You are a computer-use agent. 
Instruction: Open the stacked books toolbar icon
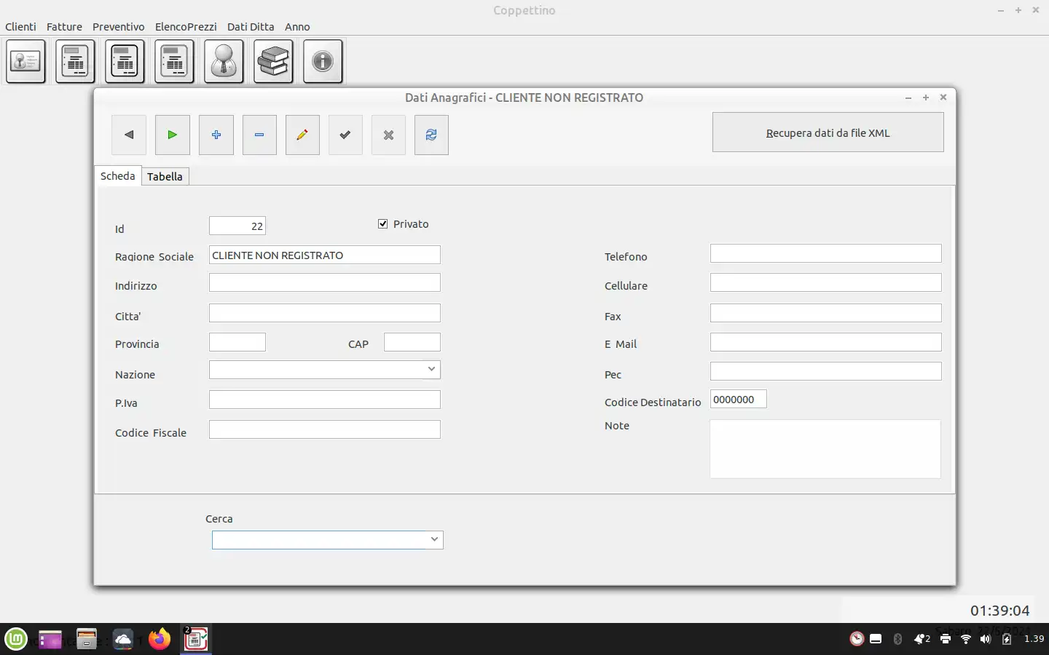273,61
